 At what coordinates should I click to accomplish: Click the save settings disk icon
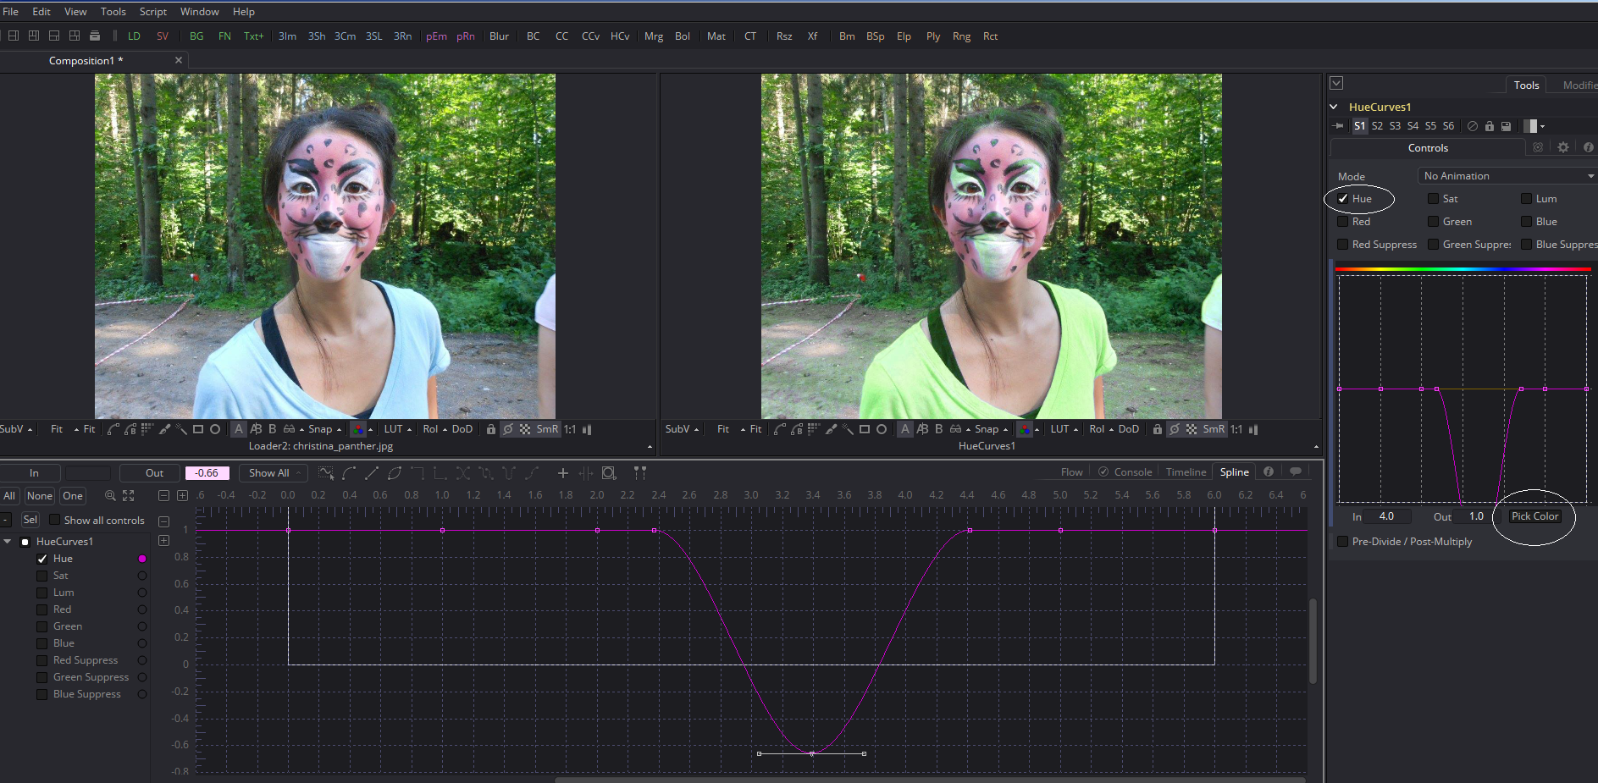[x=1507, y=126]
